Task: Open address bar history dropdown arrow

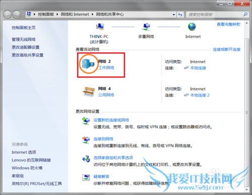Action: pos(174,15)
